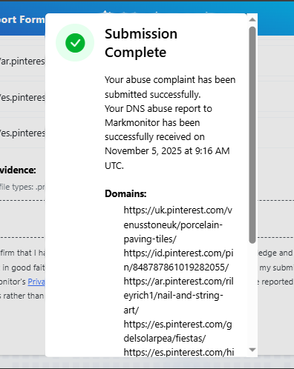The height and width of the screenshot is (369, 294).
Task: Click the Submission Complete heading
Action: click(x=141, y=43)
